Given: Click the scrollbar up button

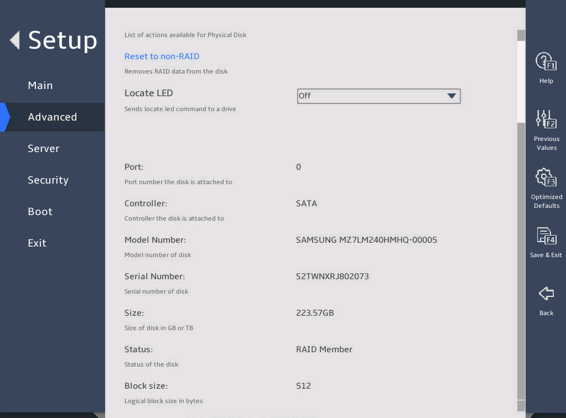Looking at the screenshot, I should [x=521, y=35].
